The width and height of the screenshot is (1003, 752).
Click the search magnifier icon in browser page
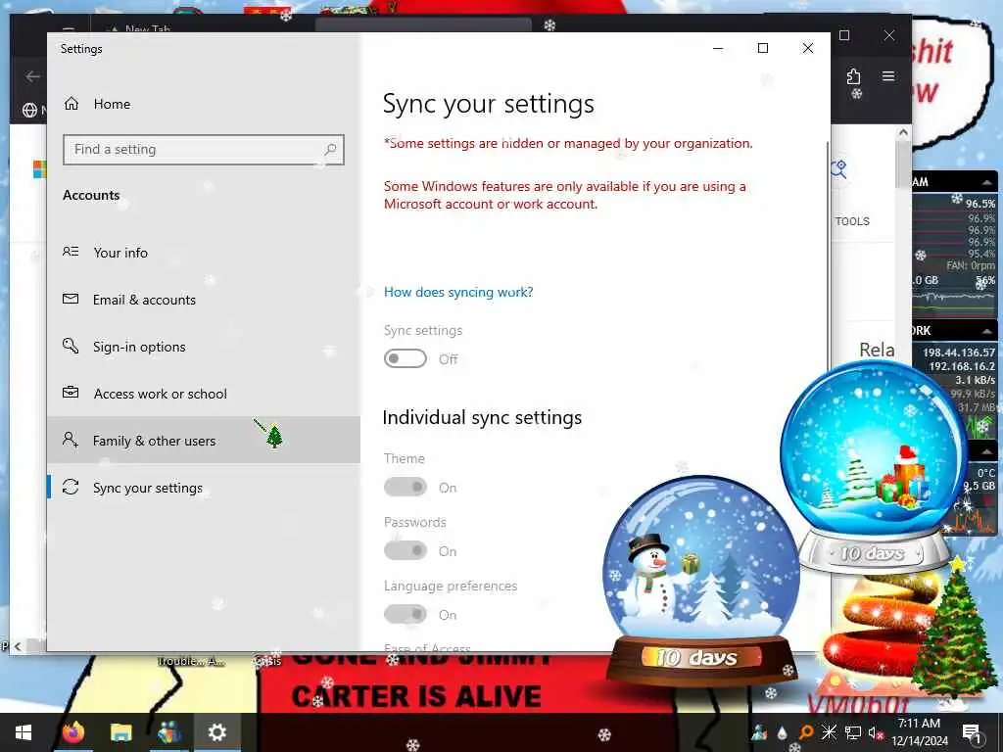838,169
